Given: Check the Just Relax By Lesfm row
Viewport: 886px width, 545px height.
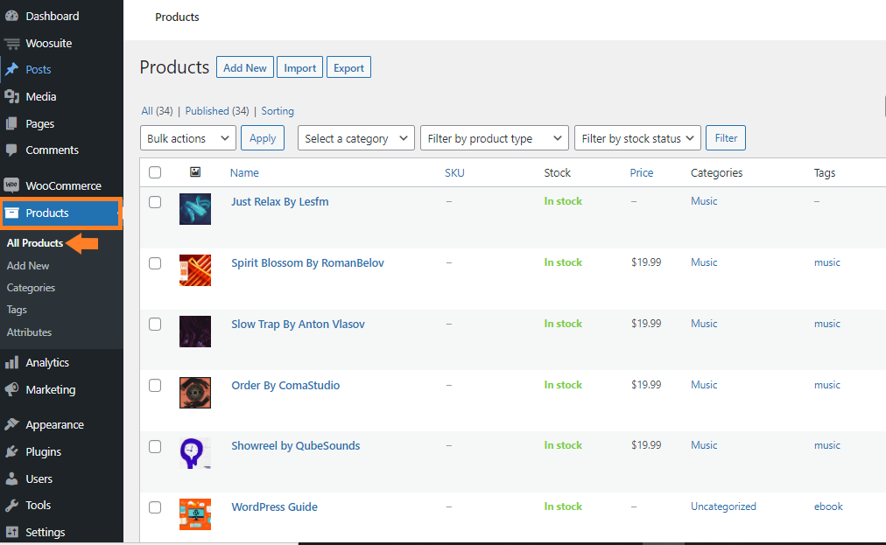Looking at the screenshot, I should tap(155, 201).
